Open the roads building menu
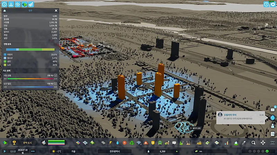The image size is (277, 155). (103, 143)
